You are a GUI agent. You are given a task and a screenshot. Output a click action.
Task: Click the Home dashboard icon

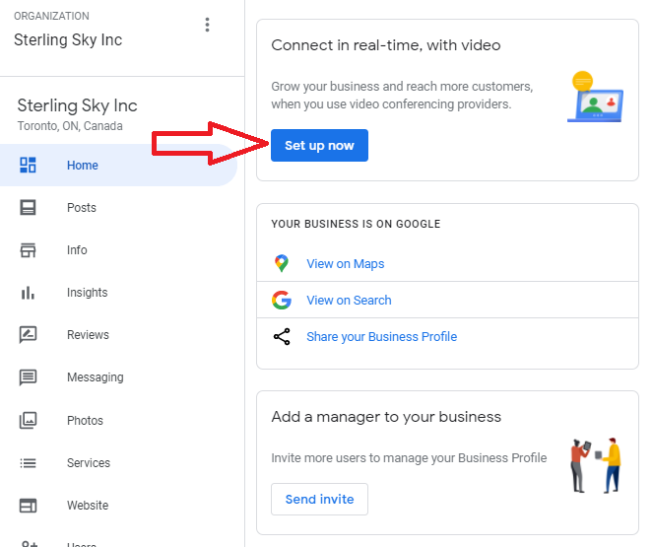point(28,165)
